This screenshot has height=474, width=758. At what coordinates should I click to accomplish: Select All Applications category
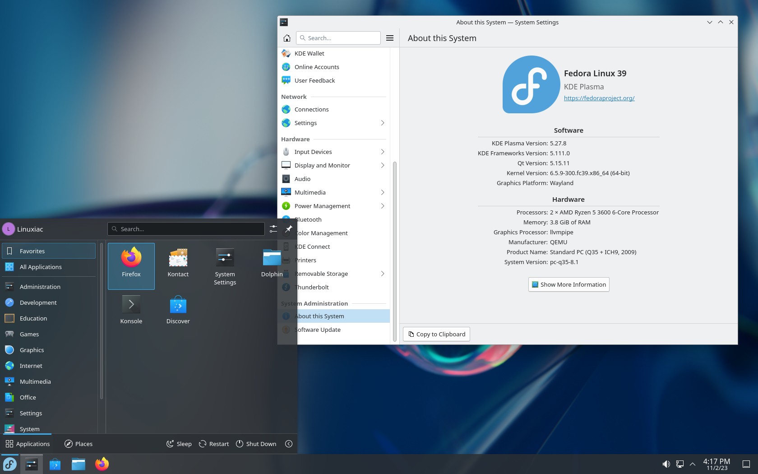tap(49, 267)
